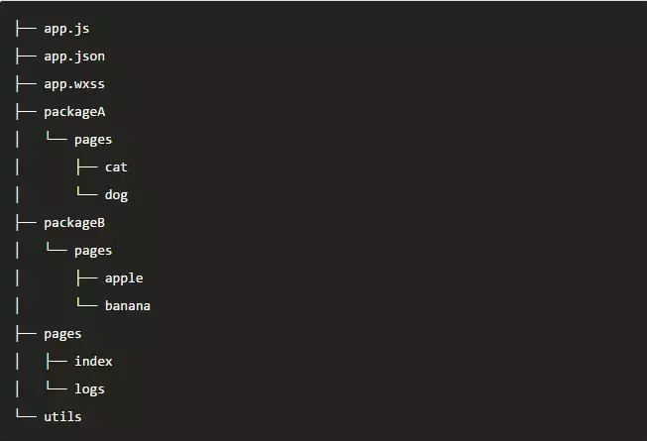Click the pages folder under packageA
Image resolution: width=647 pixels, height=441 pixels.
coord(93,140)
